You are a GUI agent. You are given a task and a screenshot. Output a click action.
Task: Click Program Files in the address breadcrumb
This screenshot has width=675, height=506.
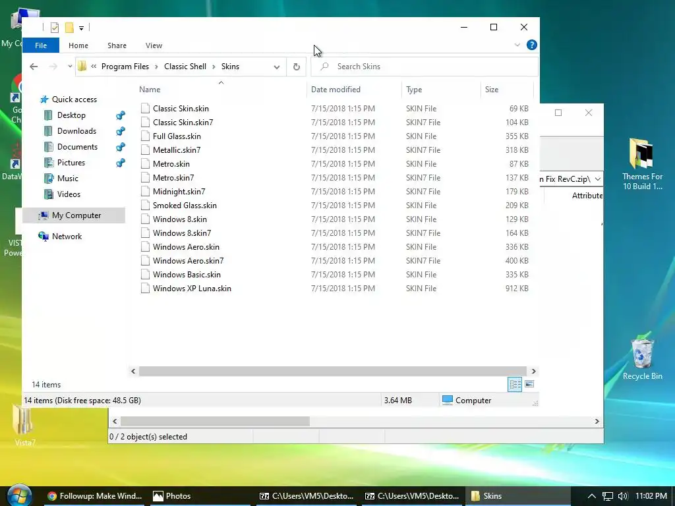[x=125, y=67]
